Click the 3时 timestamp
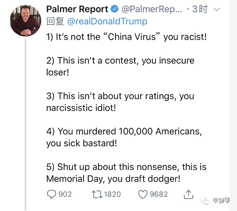 200,9
